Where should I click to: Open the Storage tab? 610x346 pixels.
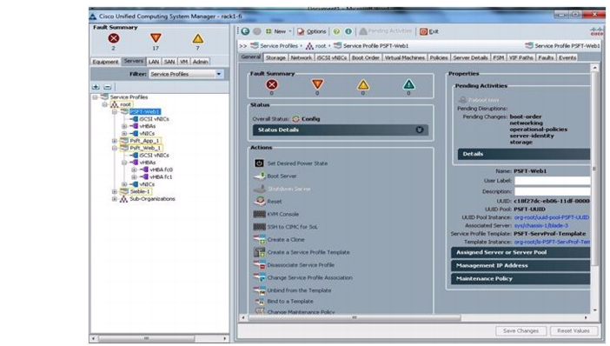pos(275,57)
